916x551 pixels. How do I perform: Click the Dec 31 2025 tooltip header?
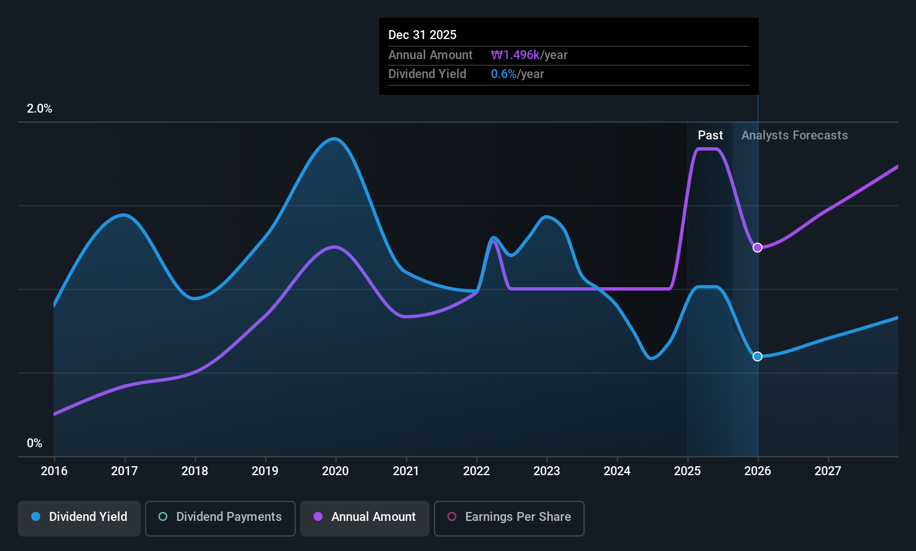tap(422, 35)
